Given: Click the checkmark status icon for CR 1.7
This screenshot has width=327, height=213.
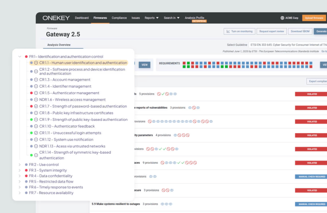Looking at the screenshot, I should click(x=36, y=106).
